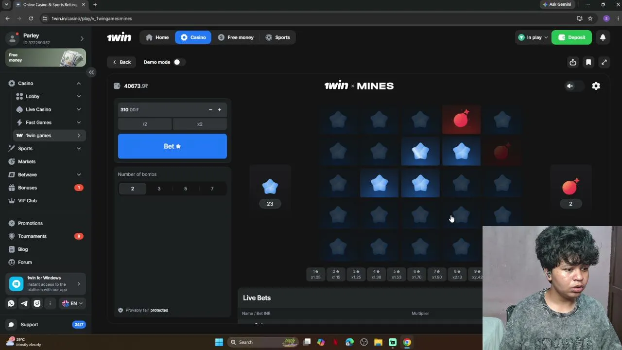Show more social links
This screenshot has height=350, width=622.
point(50,303)
